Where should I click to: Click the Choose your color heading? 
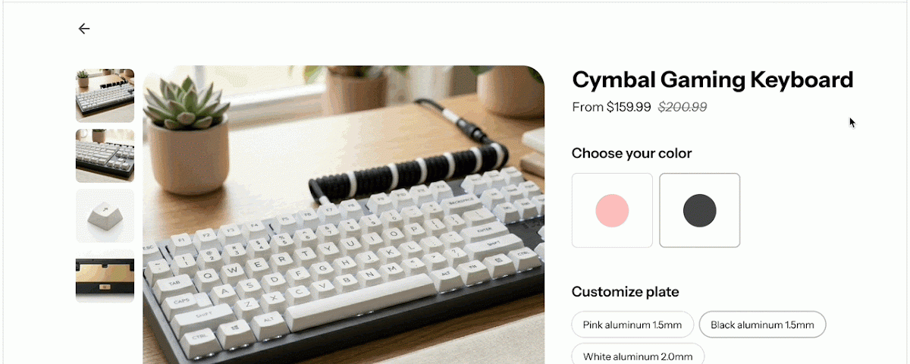click(x=632, y=153)
